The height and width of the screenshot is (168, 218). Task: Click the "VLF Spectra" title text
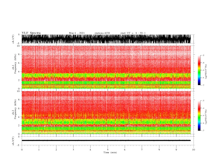(x=31, y=33)
